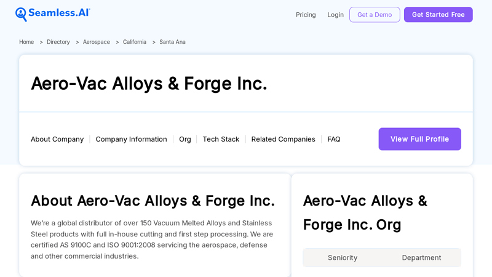Click the Seamless.AI logo icon
This screenshot has width=492, height=277.
click(22, 14)
